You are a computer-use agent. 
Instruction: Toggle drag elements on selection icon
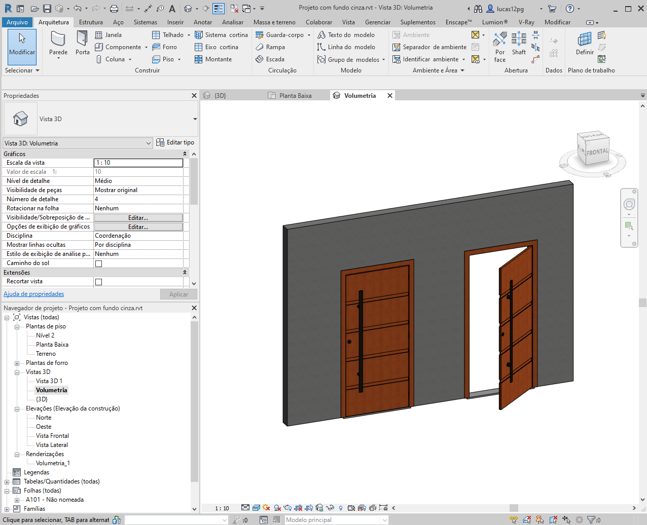click(566, 520)
